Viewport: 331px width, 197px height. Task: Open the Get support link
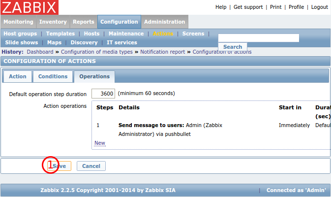click(x=248, y=7)
